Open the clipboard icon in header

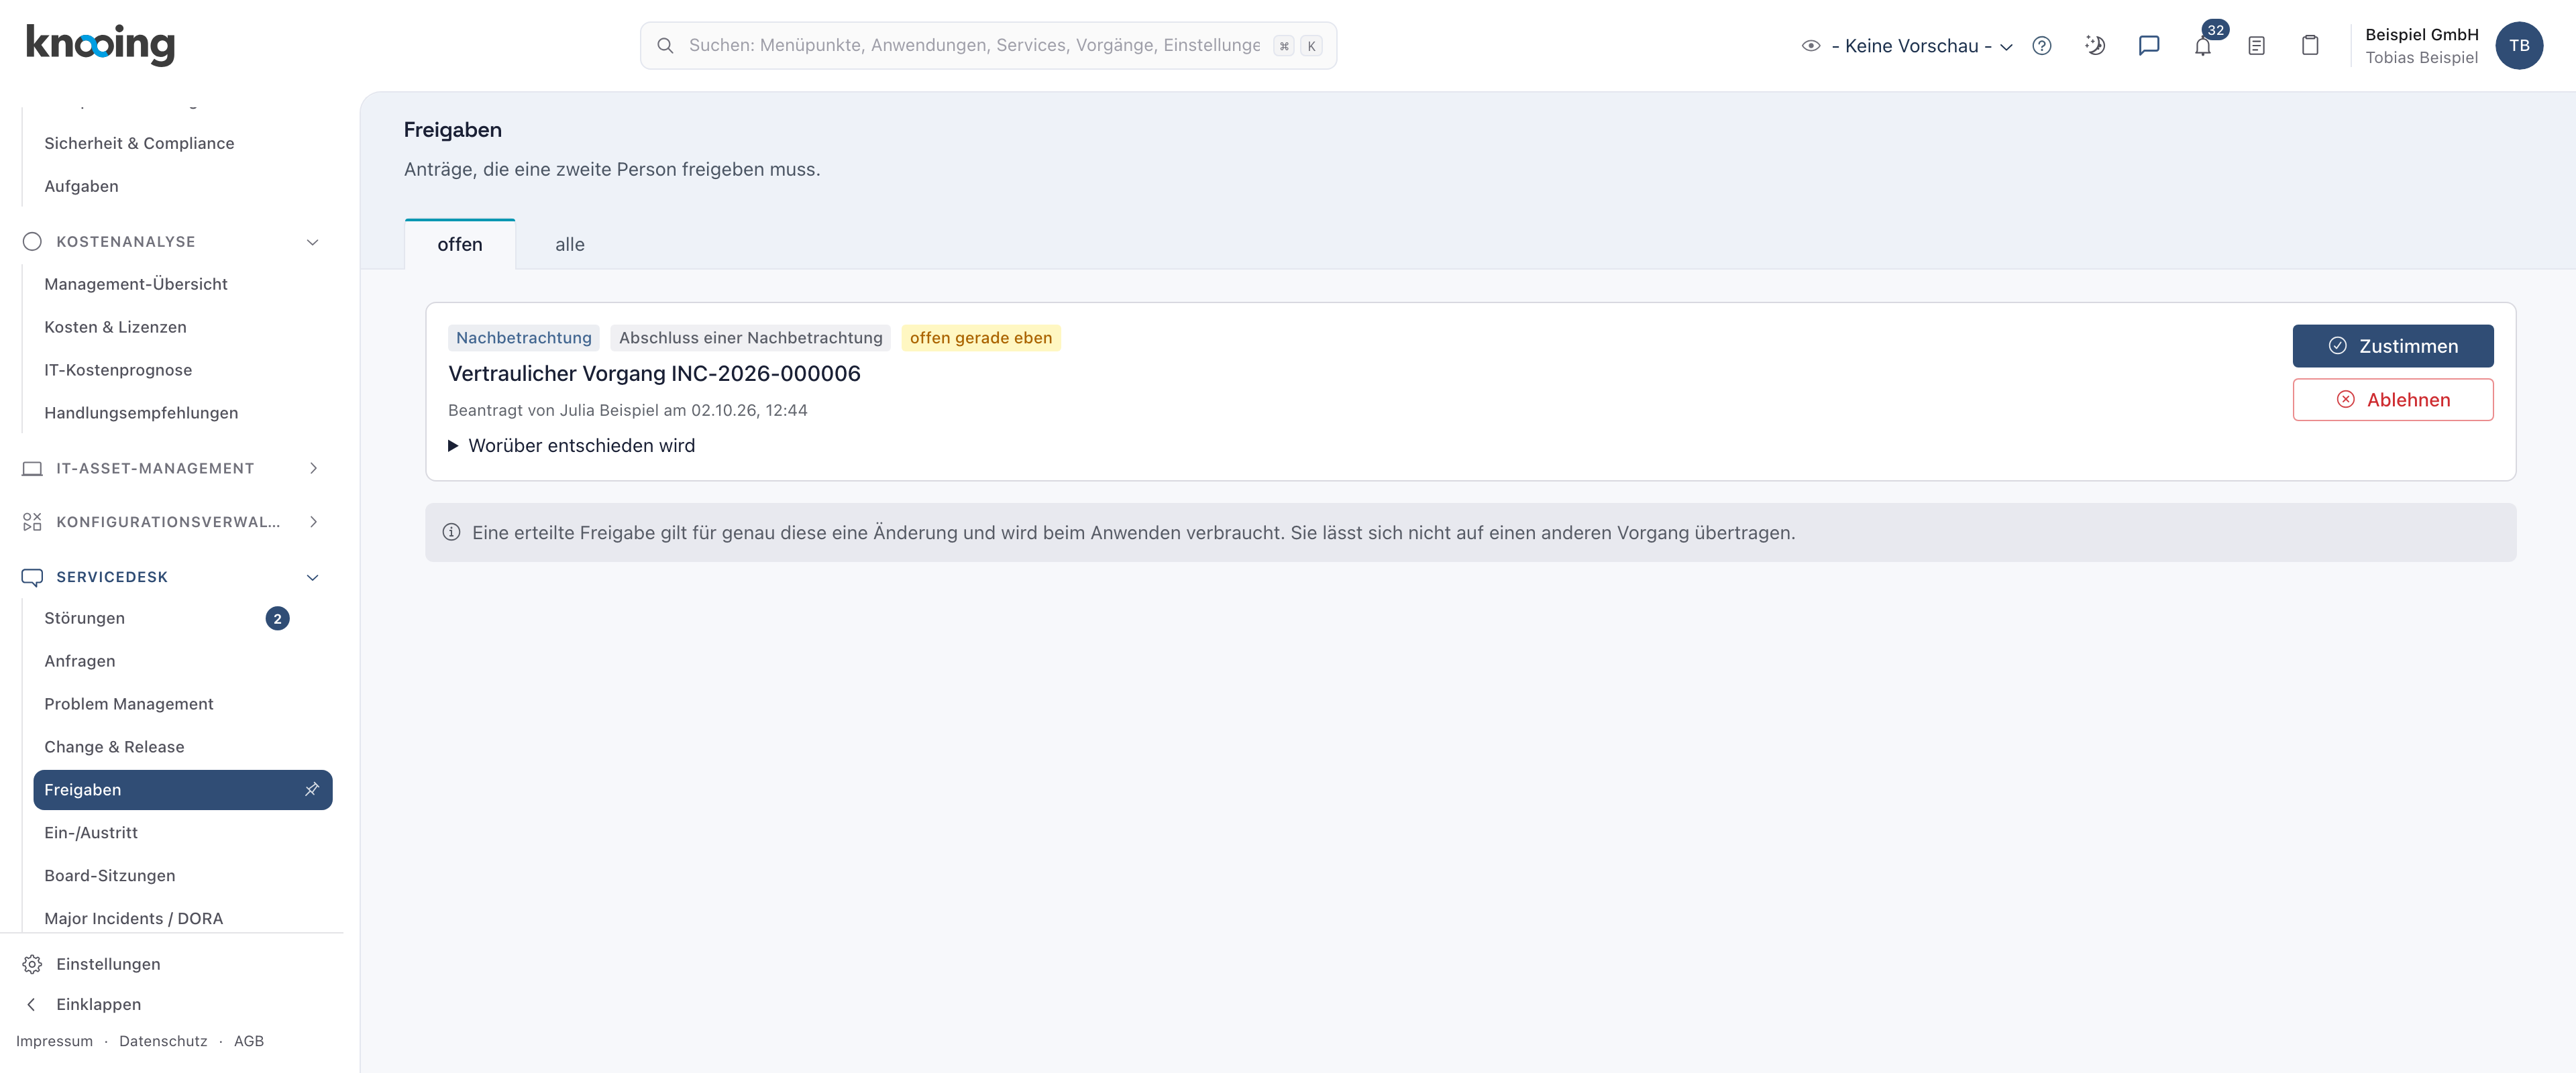2310,46
